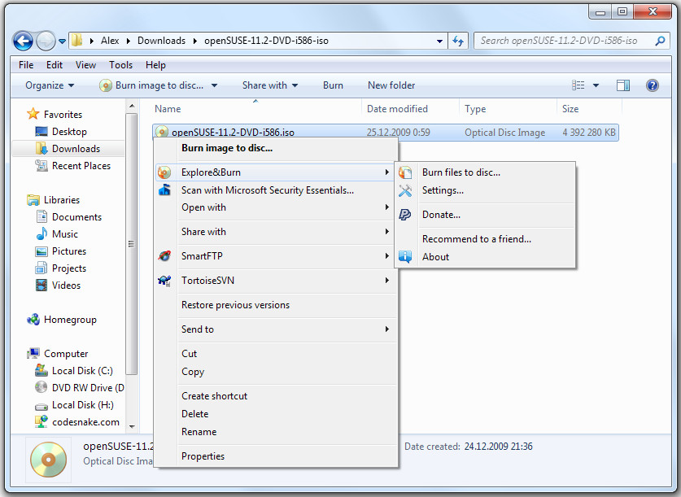Click the TortoiseSVN turtle icon
Viewport: 681px width, 497px height.
click(x=164, y=281)
